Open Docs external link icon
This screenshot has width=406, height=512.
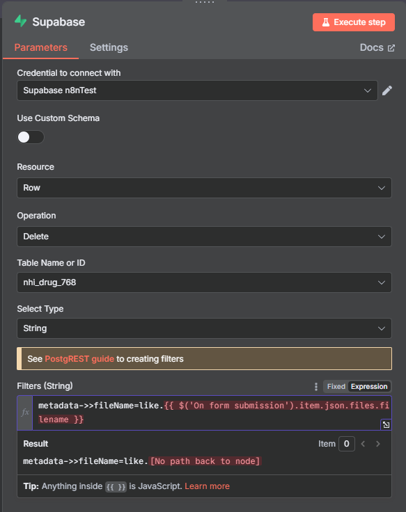tap(391, 48)
